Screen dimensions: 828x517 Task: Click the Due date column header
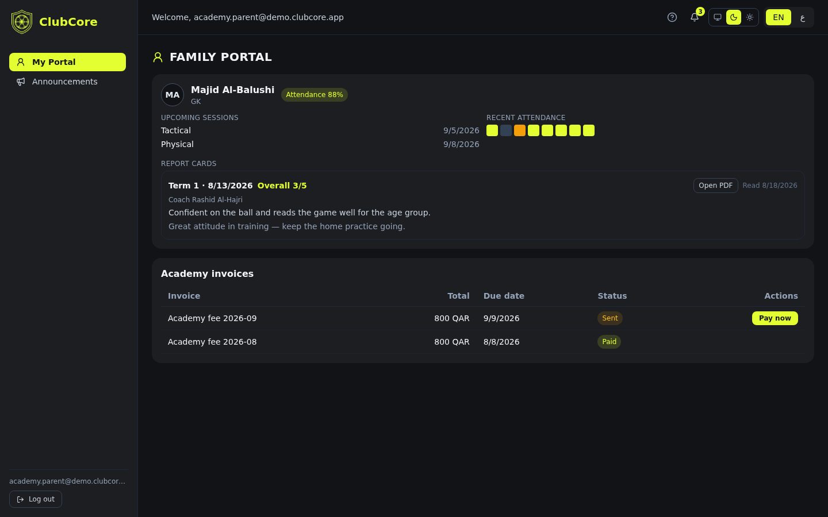point(504,296)
